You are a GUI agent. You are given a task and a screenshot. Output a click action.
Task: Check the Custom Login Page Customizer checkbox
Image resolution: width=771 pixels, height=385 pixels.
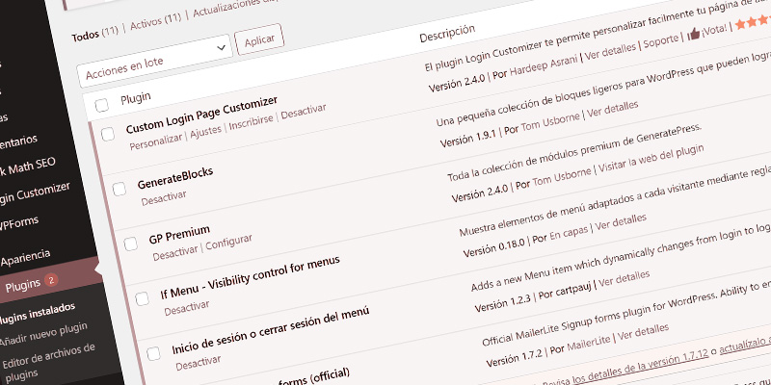pyautogui.click(x=108, y=134)
